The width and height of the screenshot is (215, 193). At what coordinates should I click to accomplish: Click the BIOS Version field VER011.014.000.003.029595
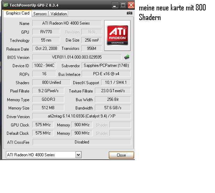click(77, 57)
